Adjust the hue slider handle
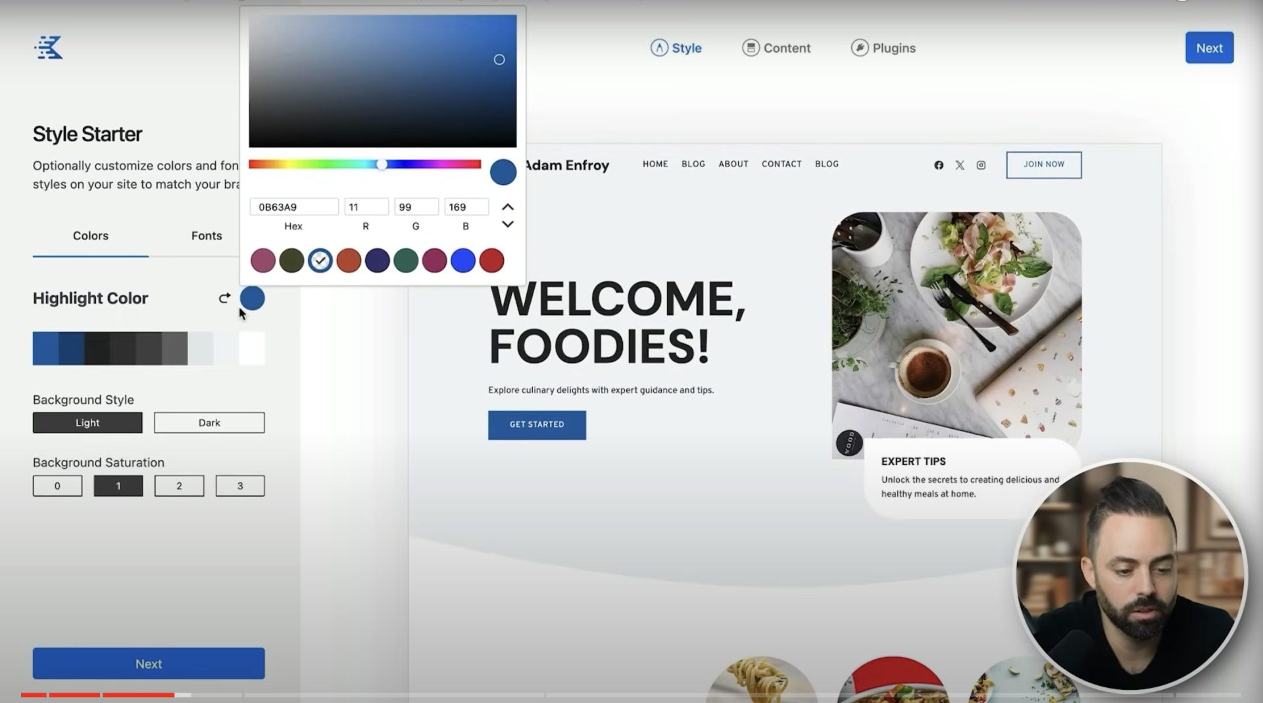Viewport: 1263px width, 703px height. tap(382, 164)
